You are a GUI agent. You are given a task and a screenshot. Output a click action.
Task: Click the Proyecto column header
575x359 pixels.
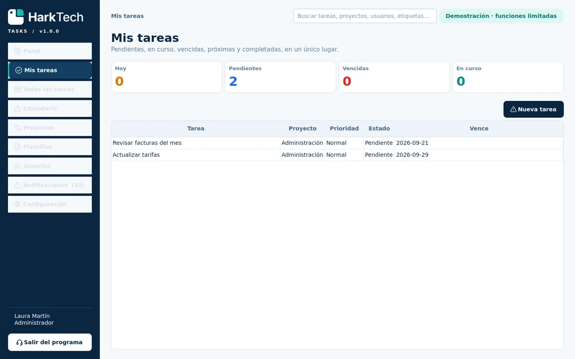[302, 129]
